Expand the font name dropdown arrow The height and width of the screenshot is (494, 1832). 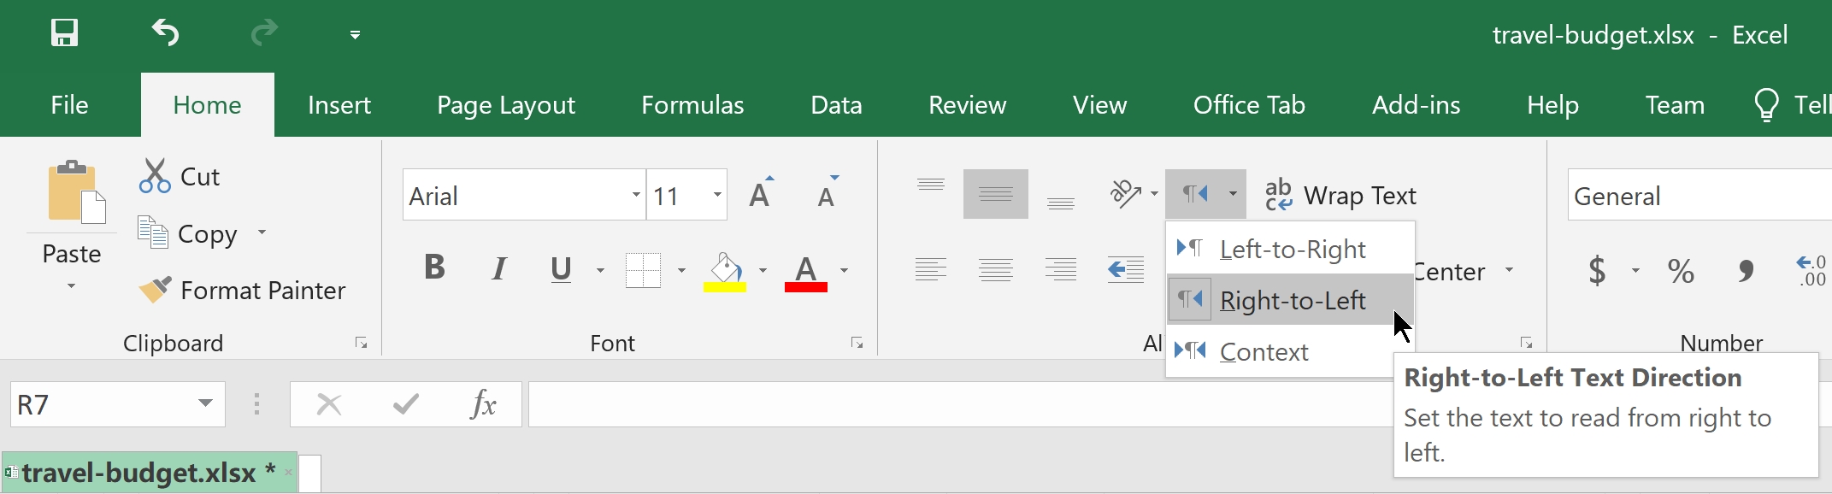click(x=636, y=196)
